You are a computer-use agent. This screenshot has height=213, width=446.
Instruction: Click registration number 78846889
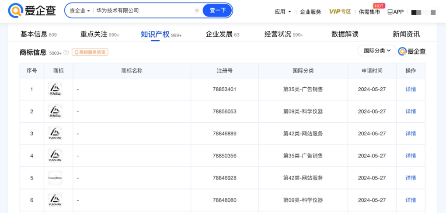[x=224, y=134]
